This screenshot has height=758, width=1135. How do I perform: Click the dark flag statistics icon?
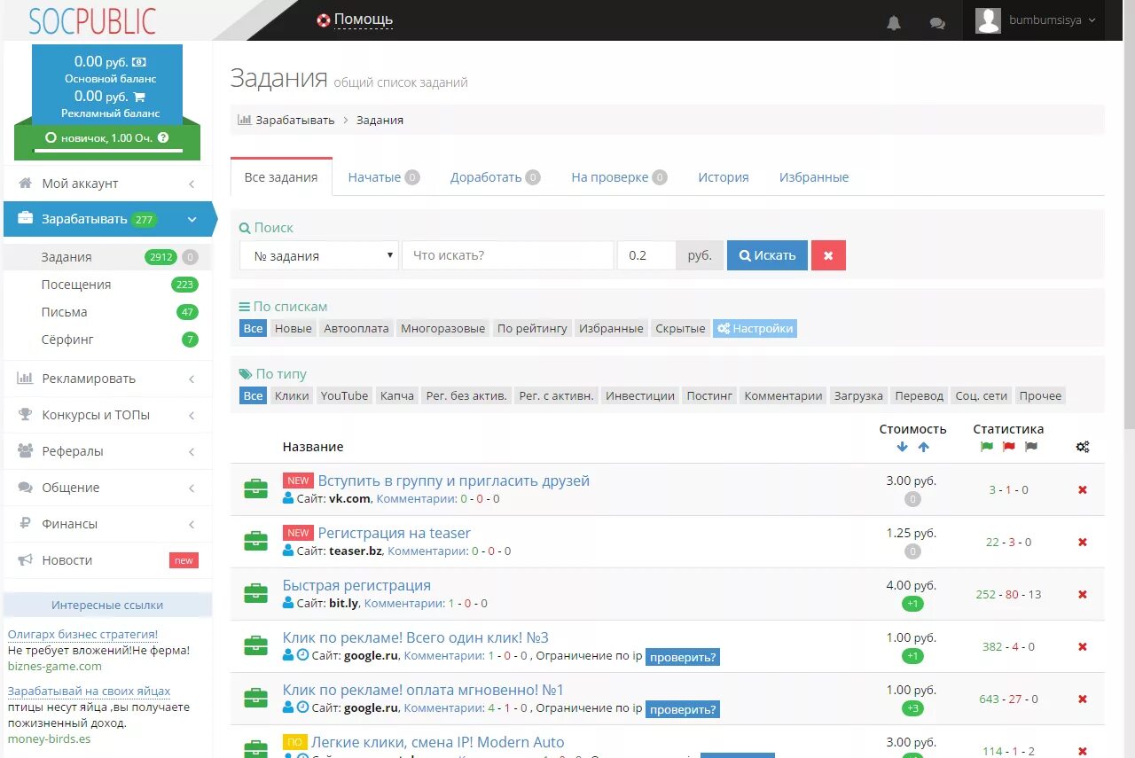point(1030,447)
